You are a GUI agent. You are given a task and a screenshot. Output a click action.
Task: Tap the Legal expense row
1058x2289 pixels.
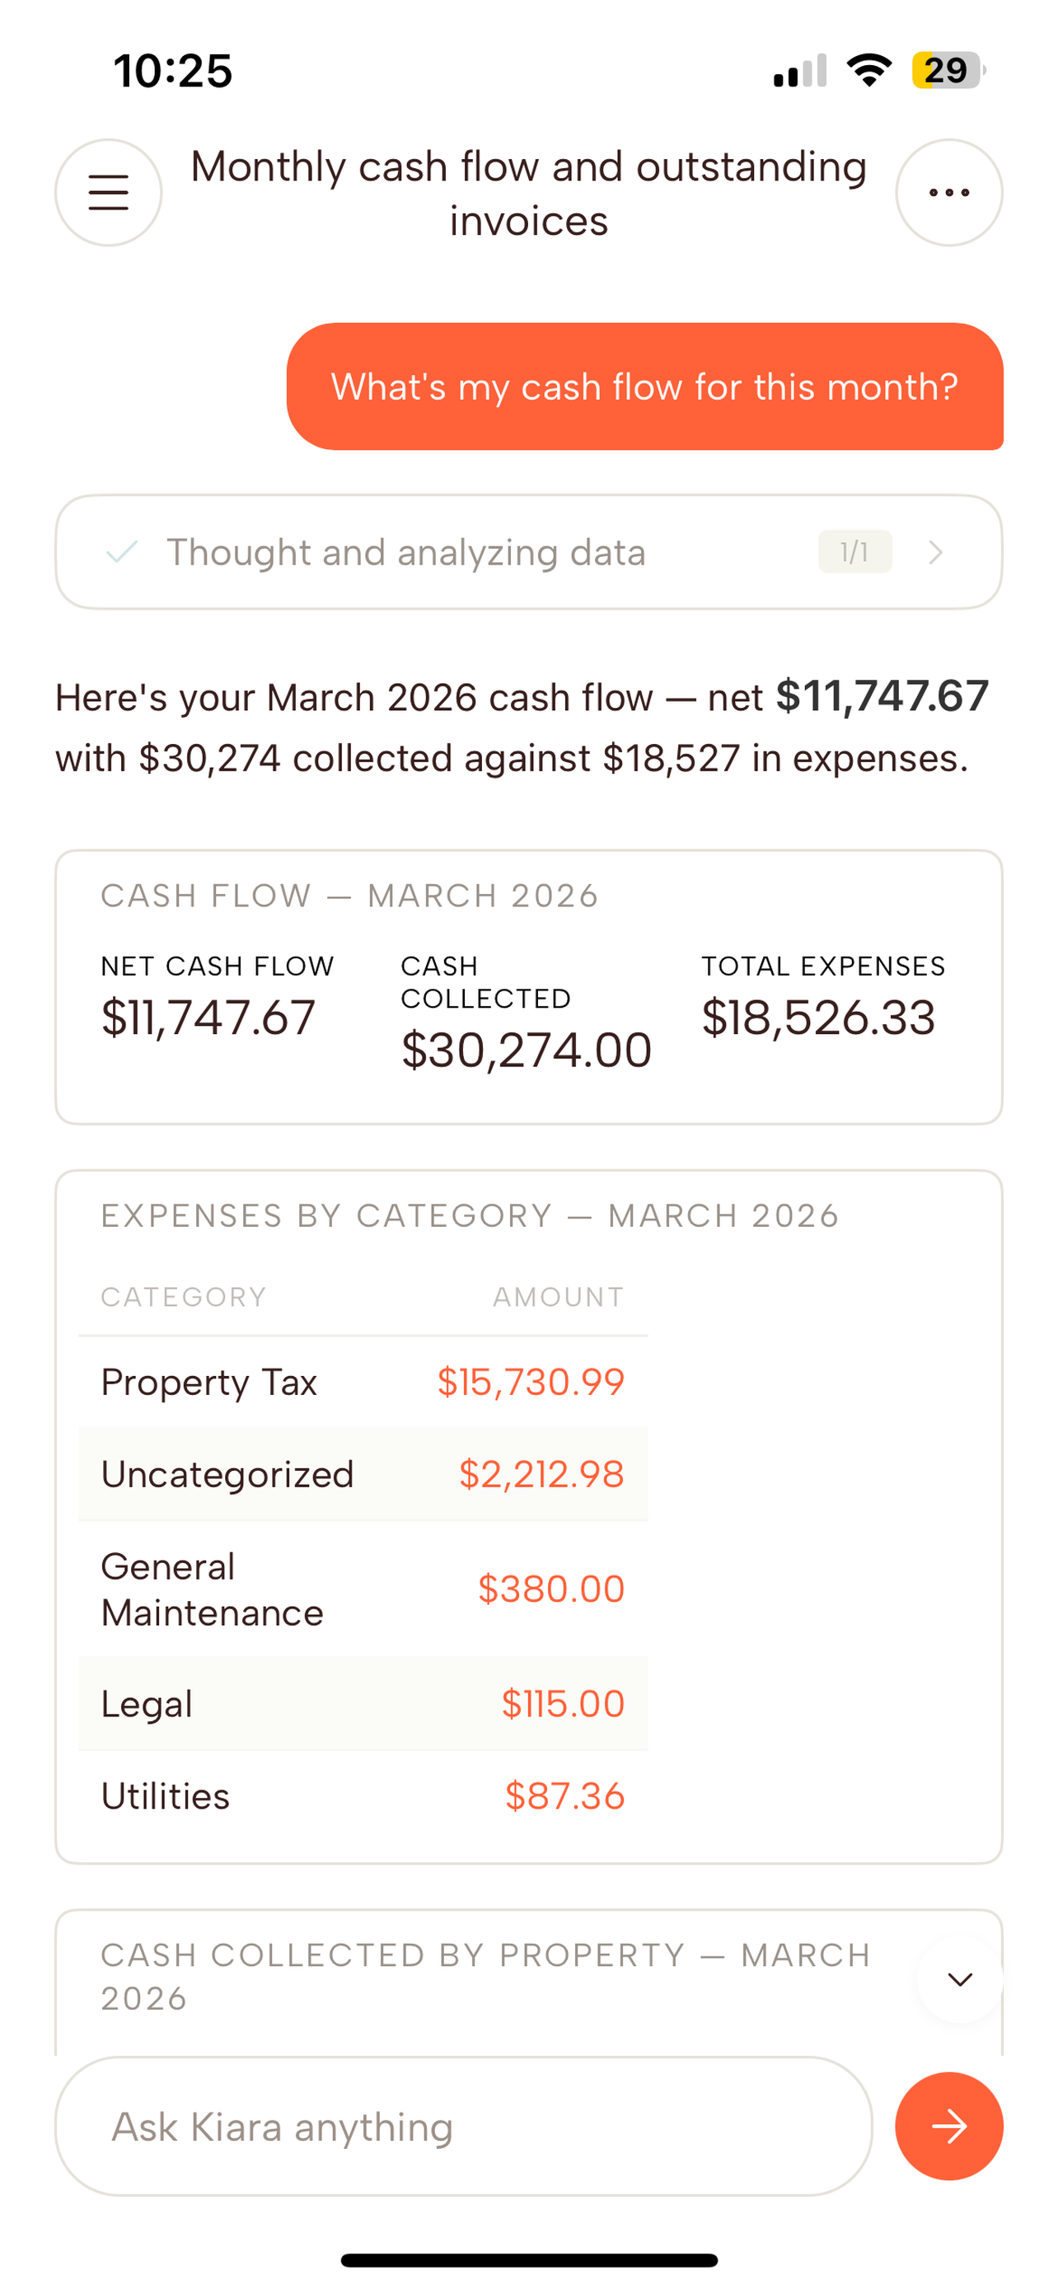[363, 1703]
